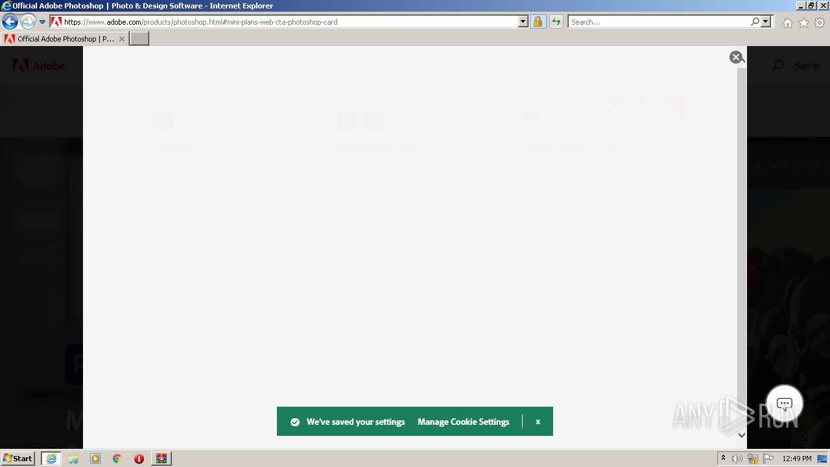The width and height of the screenshot is (830, 467).
Task: Select the Official Adobe Photoshop tab
Action: 64,39
